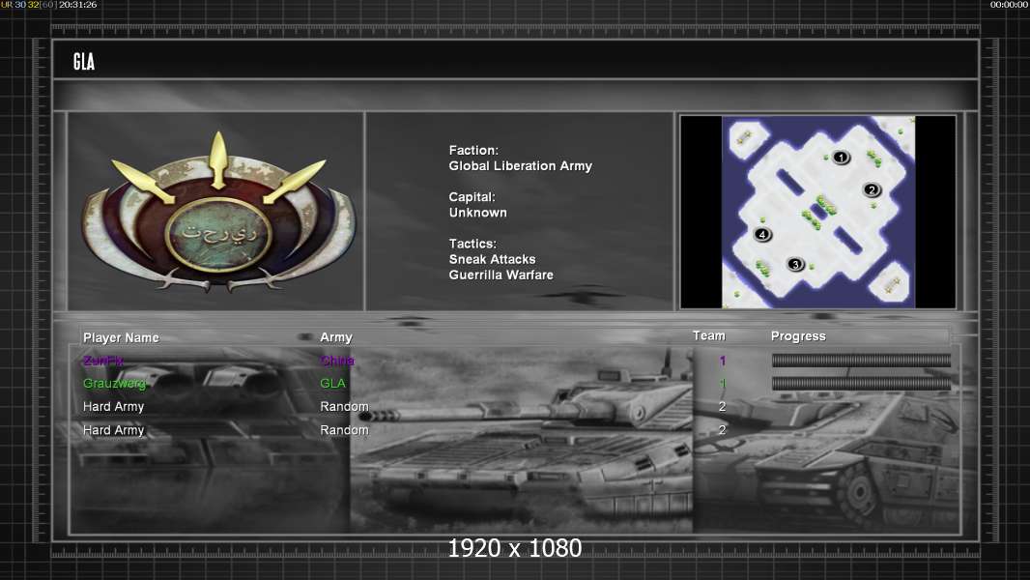
Task: Select start position 1 on the minimap
Action: (841, 157)
